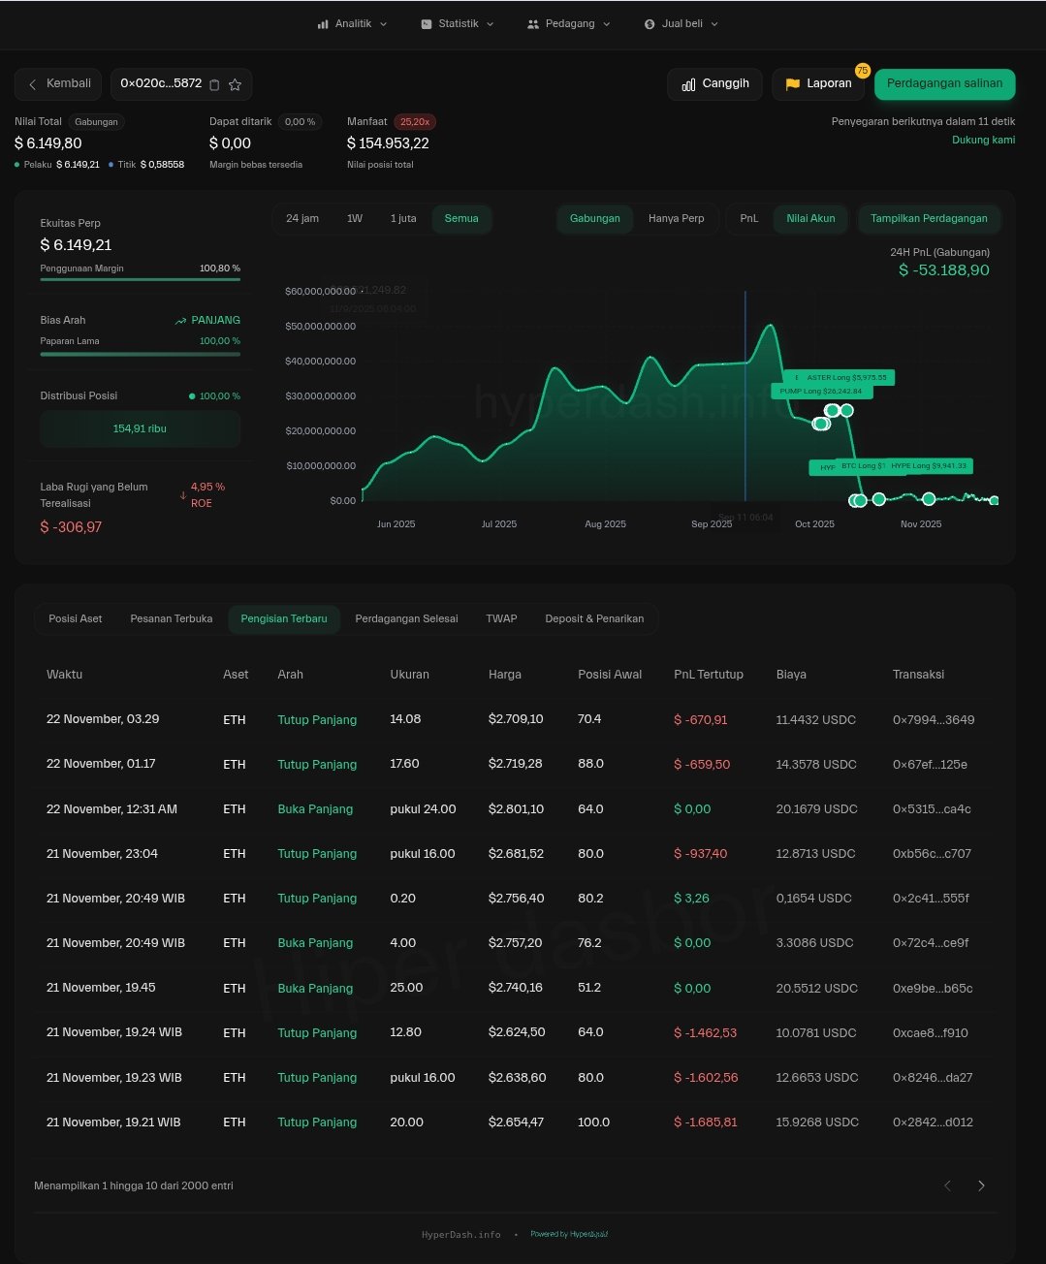Expand the Pedagang dropdown menu
The height and width of the screenshot is (1264, 1046).
(x=569, y=24)
